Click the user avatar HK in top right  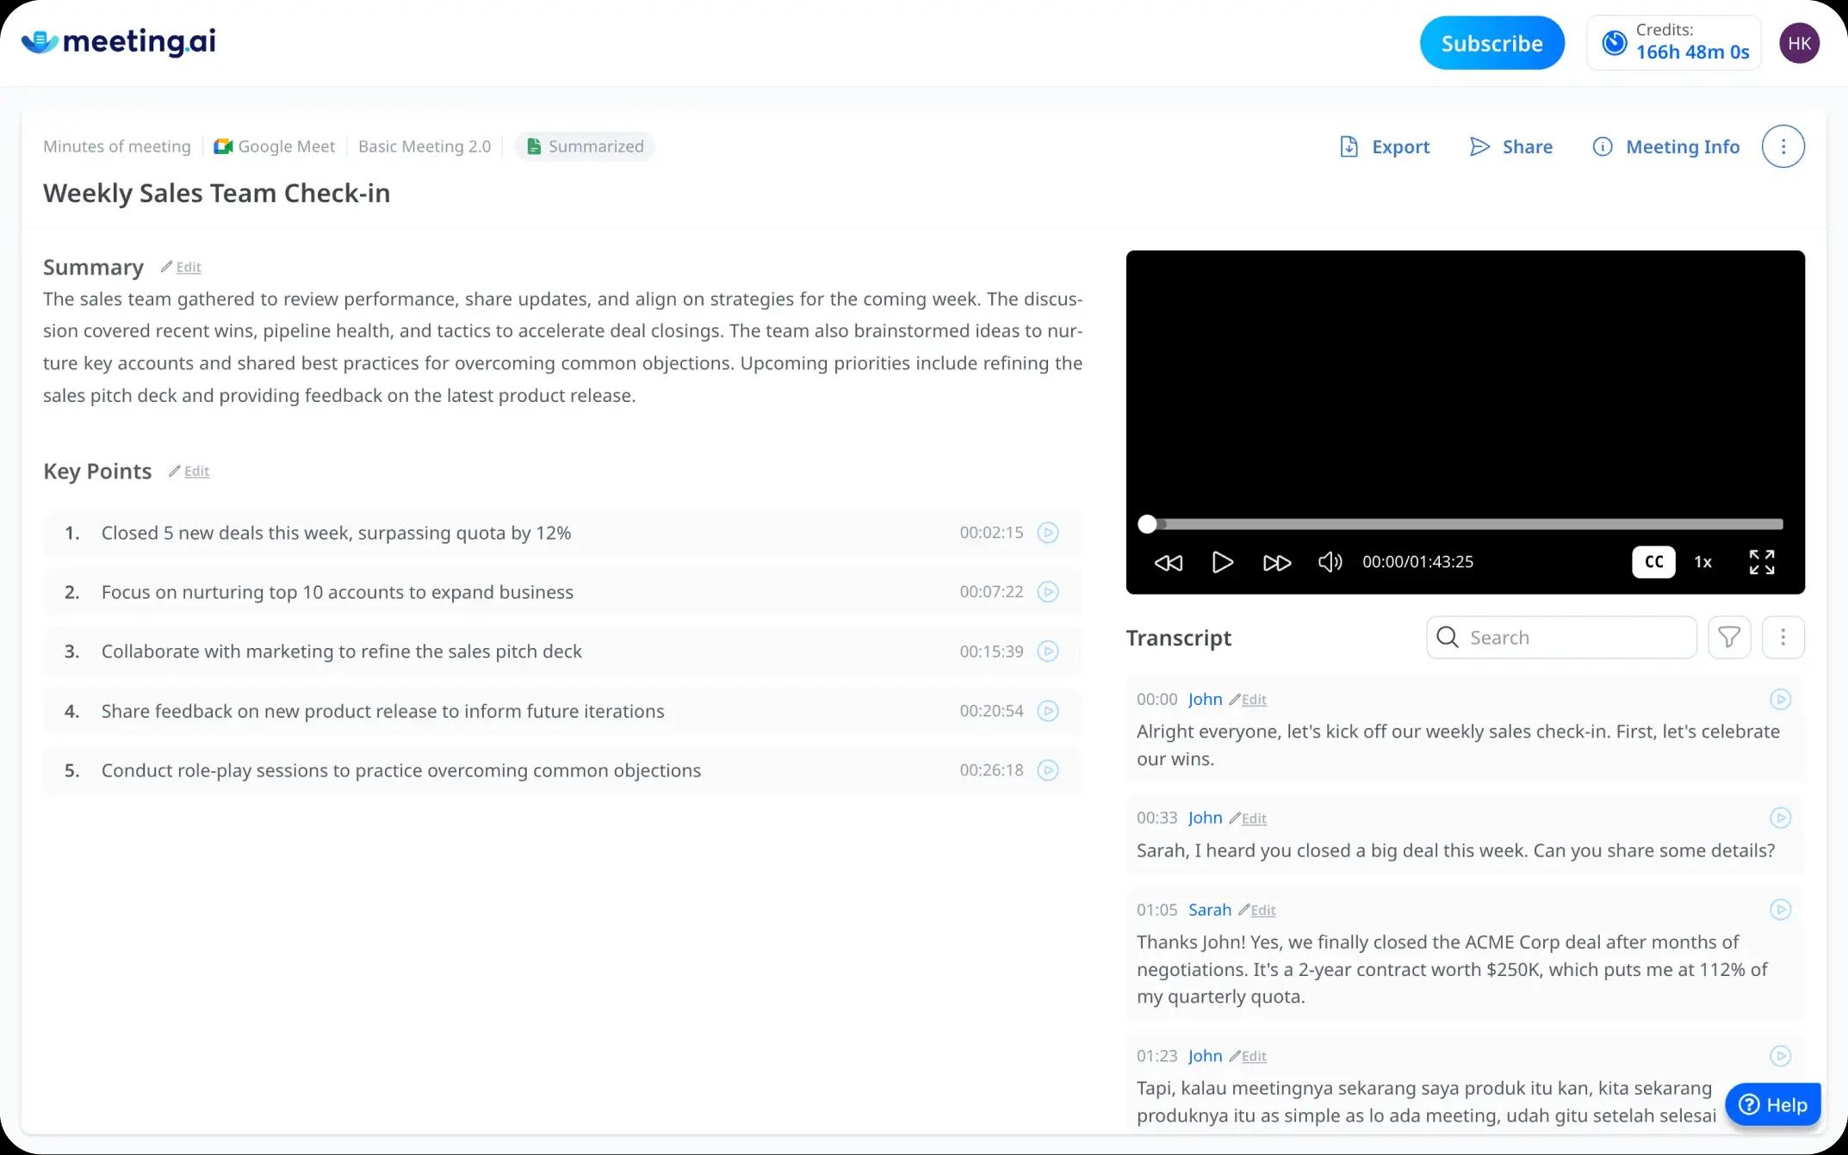pos(1800,42)
